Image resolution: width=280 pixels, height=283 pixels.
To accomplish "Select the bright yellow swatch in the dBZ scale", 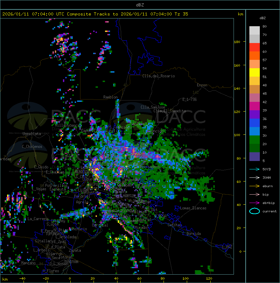I will click(254, 73).
